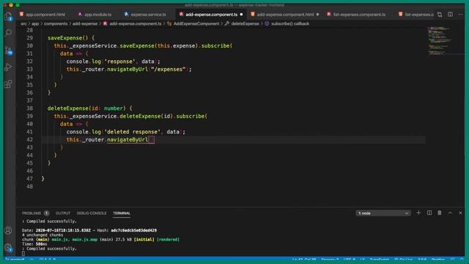
Task: Switch to the add-expense.component.html tab
Action: [x=285, y=15]
